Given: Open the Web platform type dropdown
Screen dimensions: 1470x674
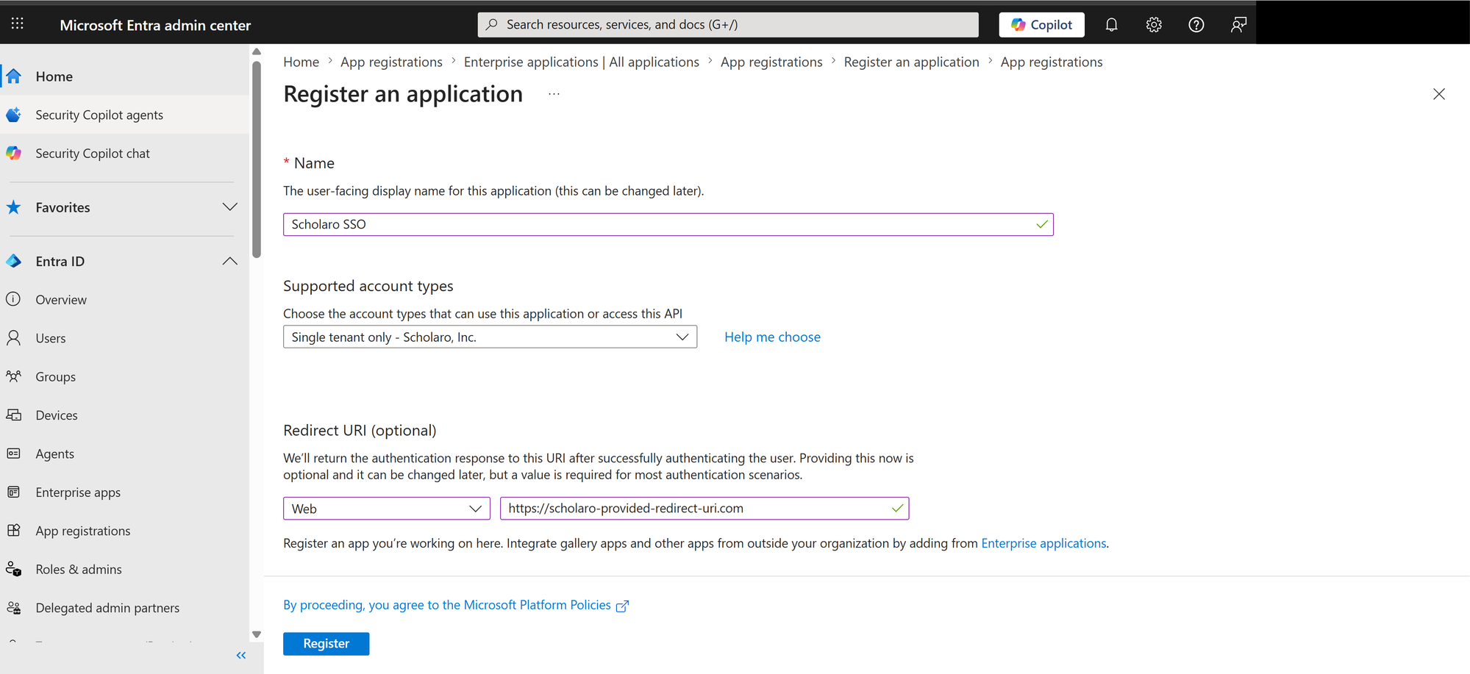Looking at the screenshot, I should (387, 509).
